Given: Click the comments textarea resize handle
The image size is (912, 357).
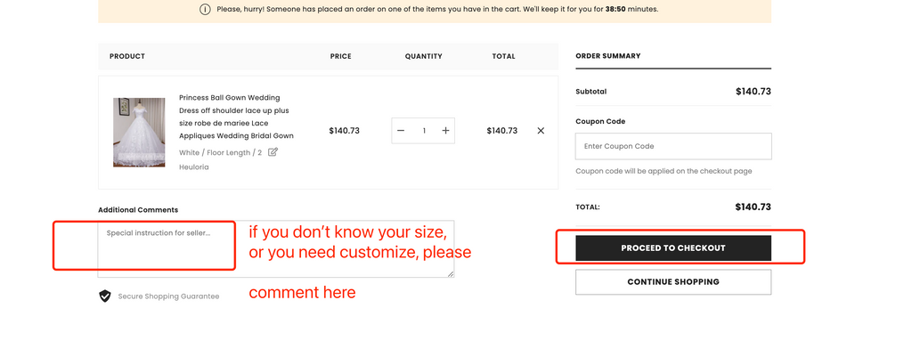Looking at the screenshot, I should (x=451, y=274).
